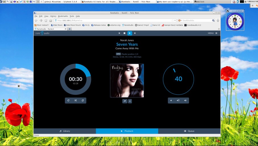Open the RuneAudio MENU dropdown
258x146 pixels.
[x=212, y=33]
